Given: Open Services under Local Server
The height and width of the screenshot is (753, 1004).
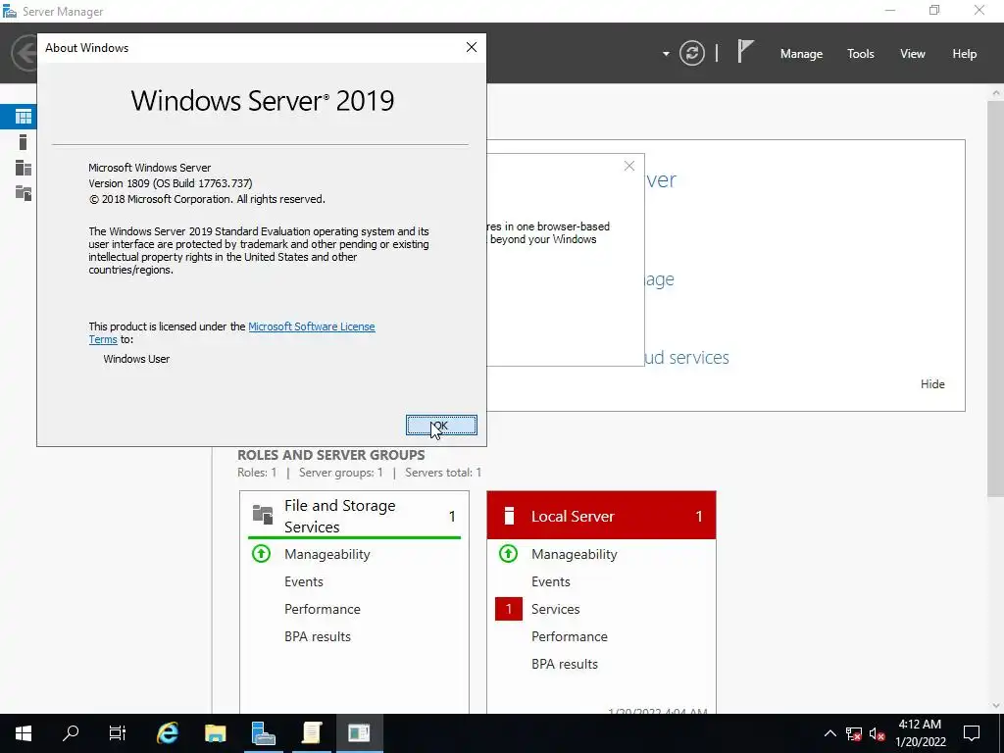Looking at the screenshot, I should (x=555, y=609).
